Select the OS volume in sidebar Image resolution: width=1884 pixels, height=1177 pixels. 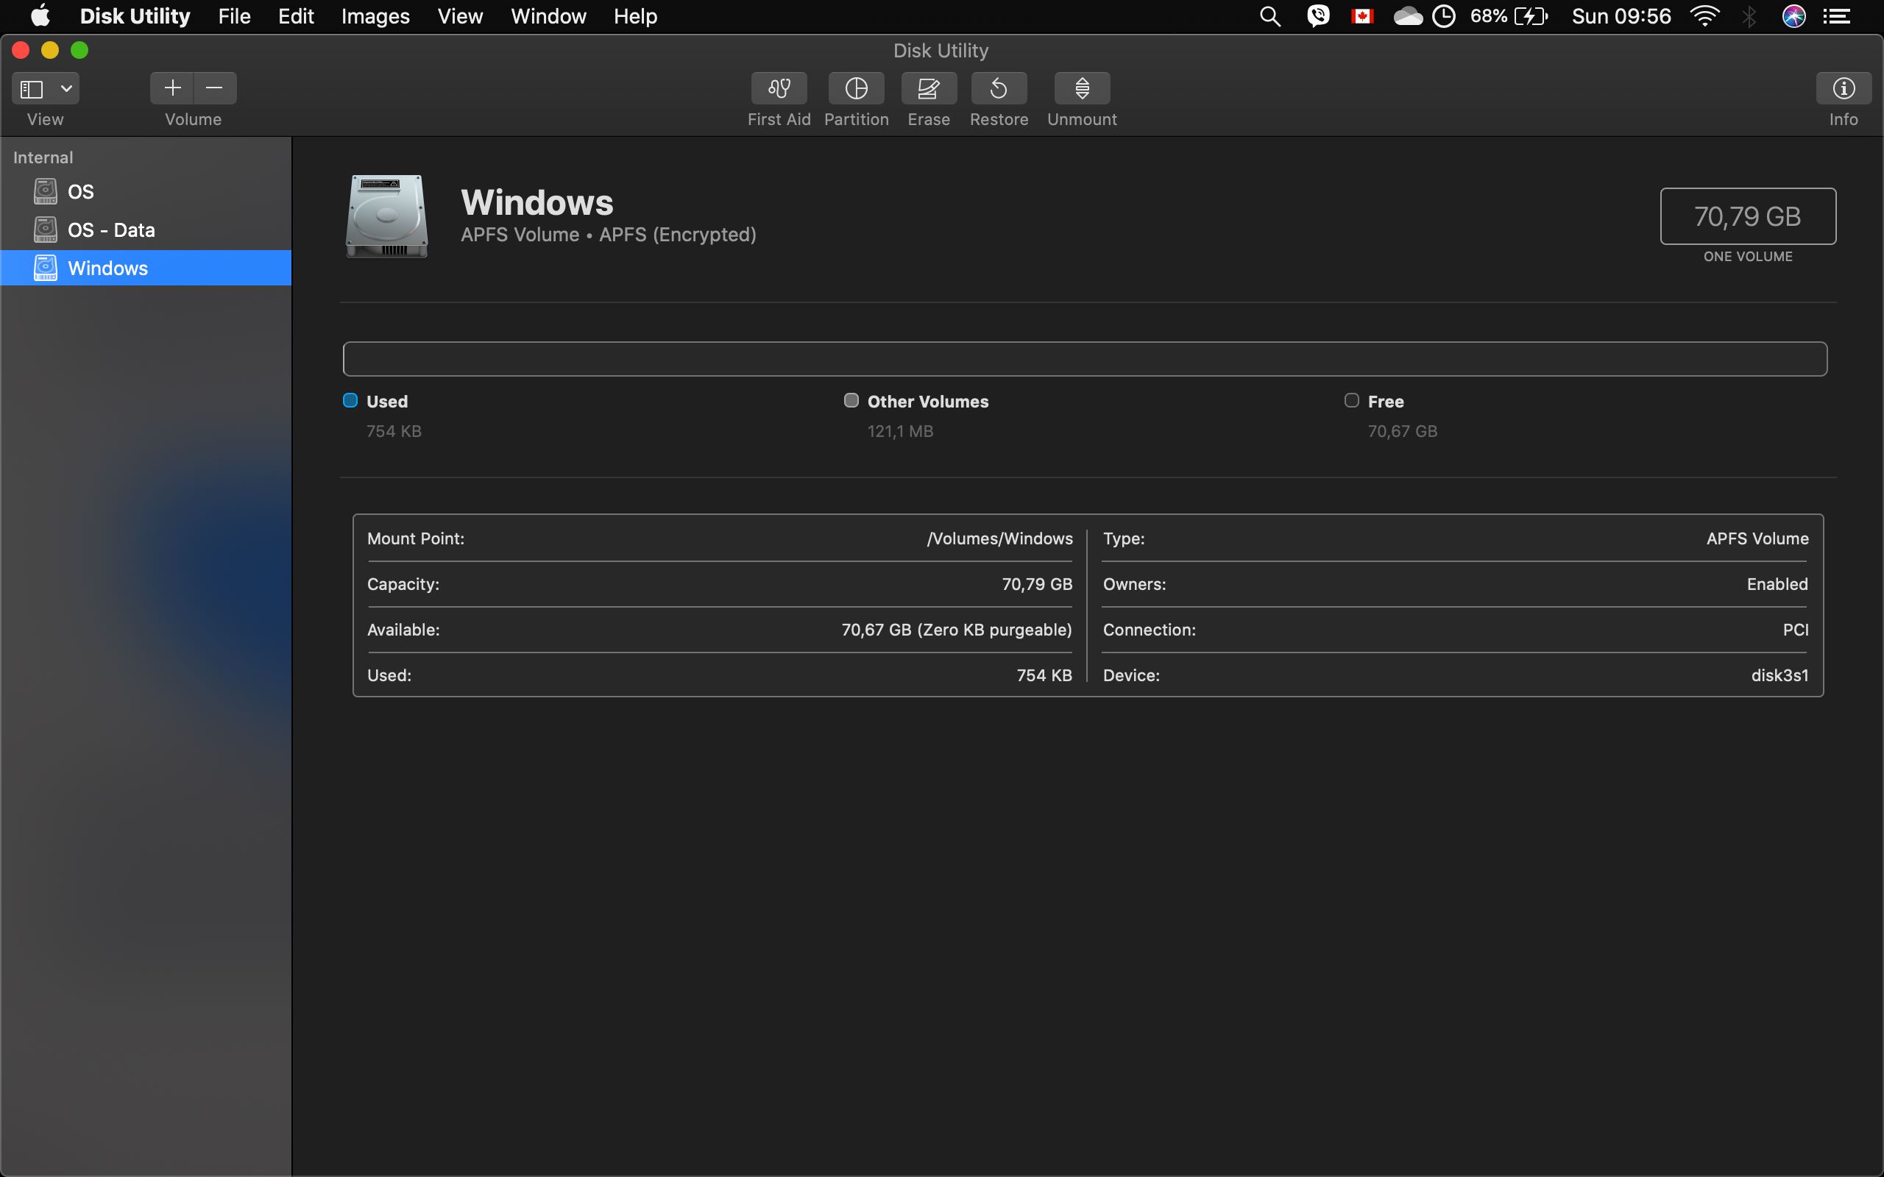[x=81, y=191]
